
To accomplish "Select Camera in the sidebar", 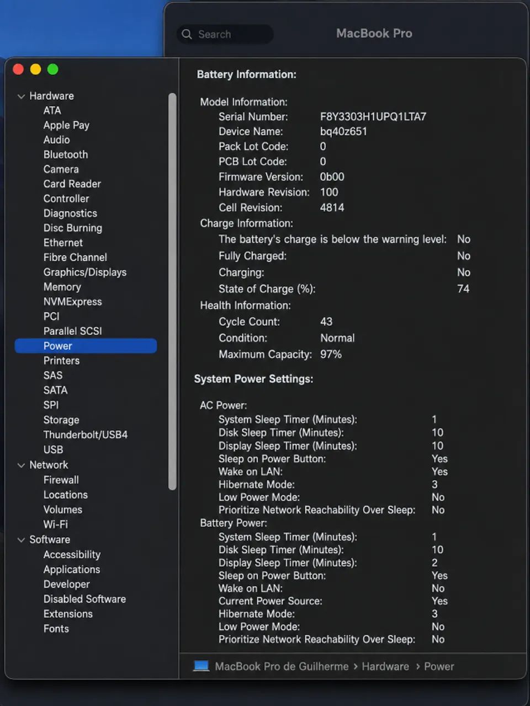I will tap(61, 169).
